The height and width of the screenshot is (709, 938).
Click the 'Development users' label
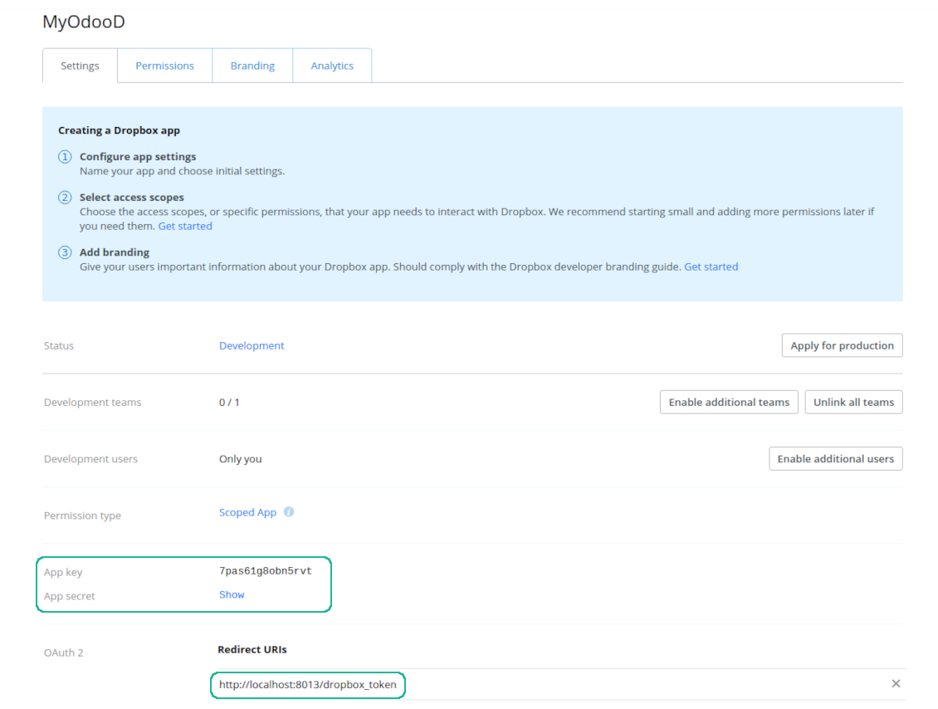click(91, 459)
